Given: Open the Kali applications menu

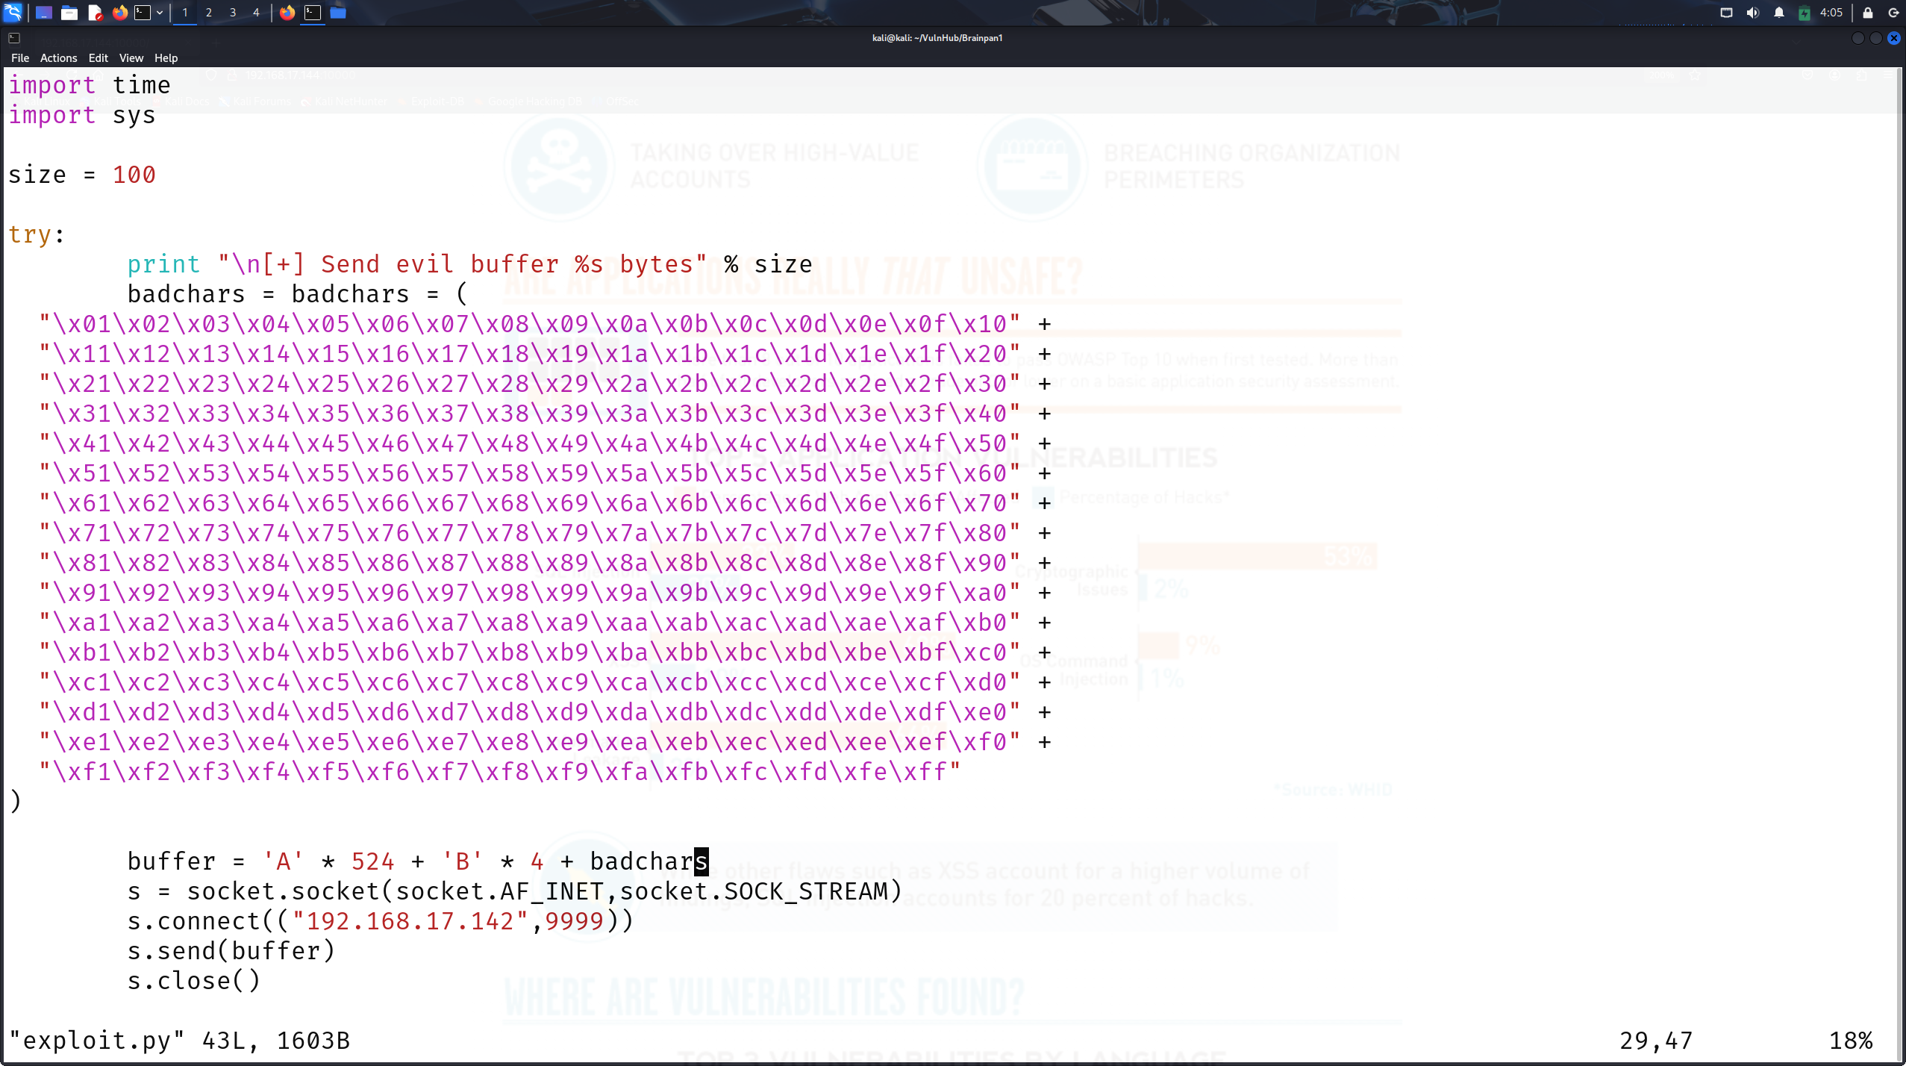Looking at the screenshot, I should tap(13, 12).
